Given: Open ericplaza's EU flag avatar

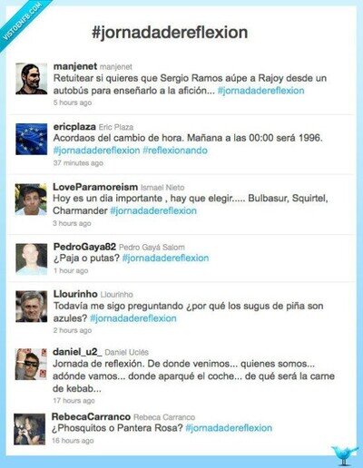Looking at the screenshot, I should [x=32, y=139].
